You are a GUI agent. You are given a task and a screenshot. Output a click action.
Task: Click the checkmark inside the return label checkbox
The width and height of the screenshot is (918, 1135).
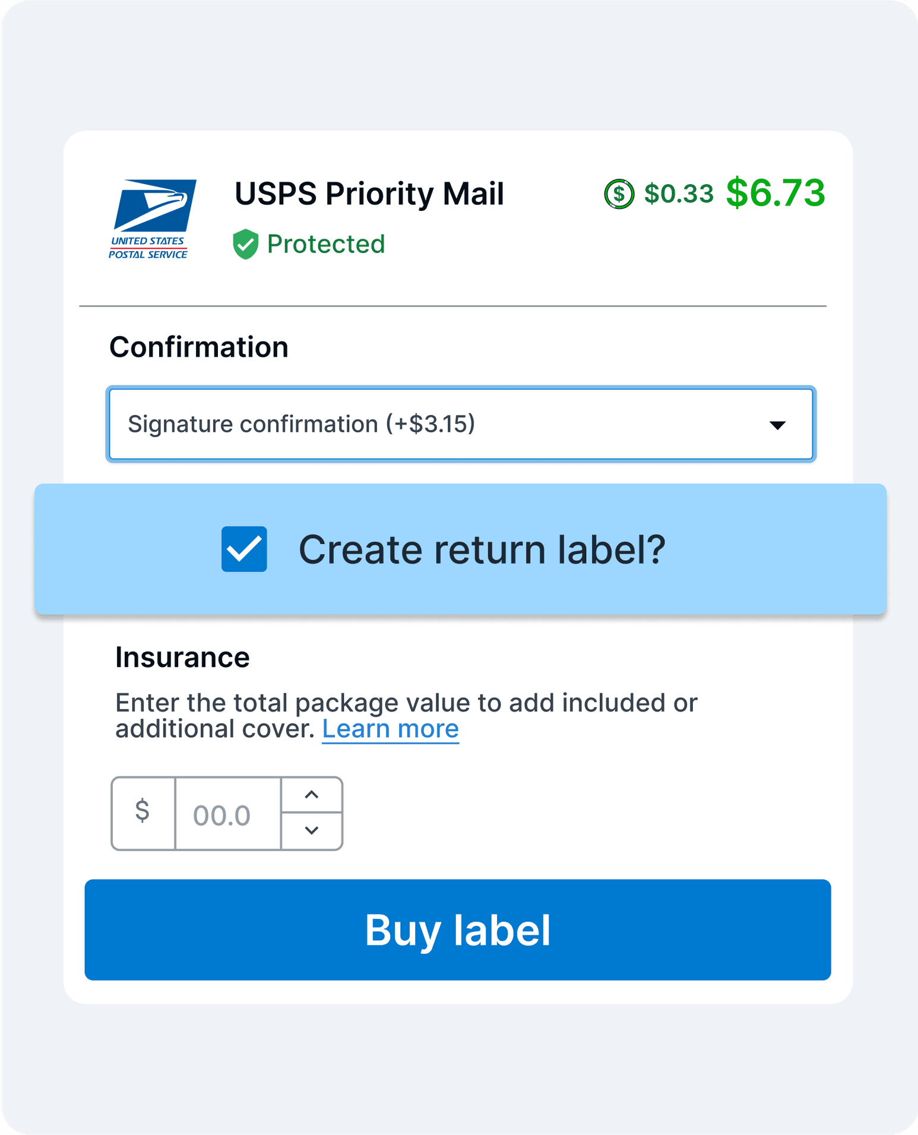[x=244, y=549]
